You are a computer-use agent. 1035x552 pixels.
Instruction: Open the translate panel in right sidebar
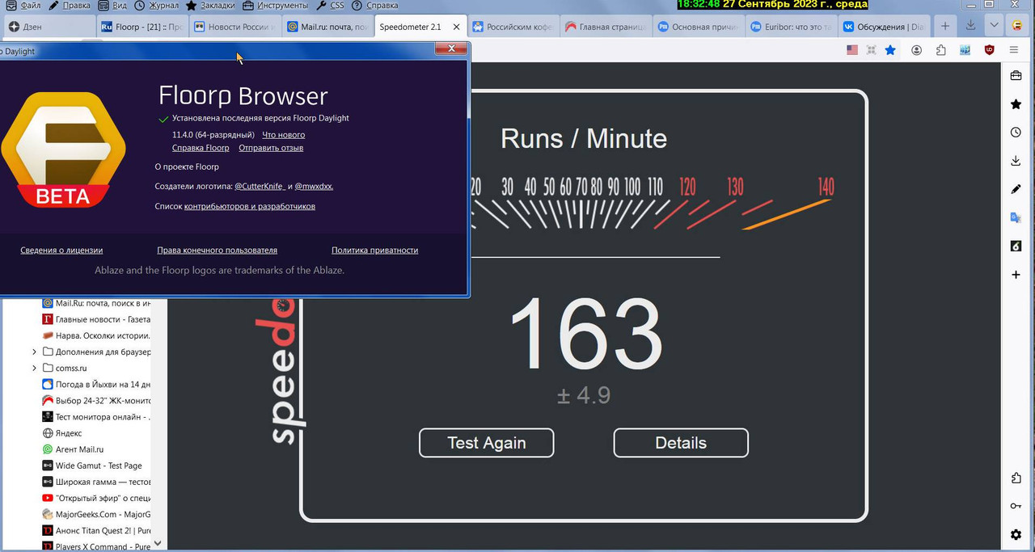click(1016, 217)
